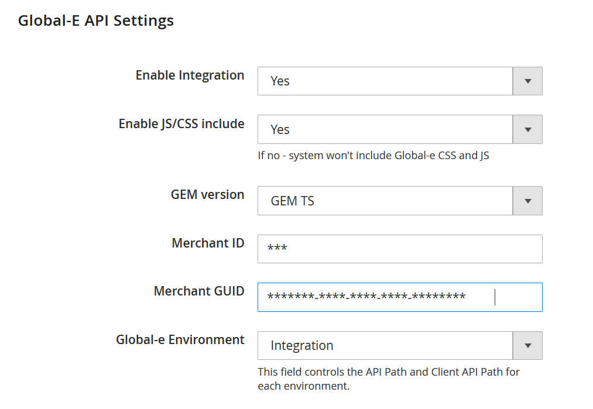Select the Enable Integration 'Yes' select box
Screen dimensions: 593x409
pyautogui.click(x=385, y=81)
